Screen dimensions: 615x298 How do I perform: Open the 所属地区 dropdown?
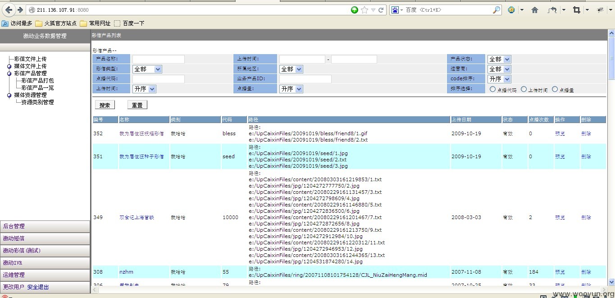pyautogui.click(x=291, y=69)
